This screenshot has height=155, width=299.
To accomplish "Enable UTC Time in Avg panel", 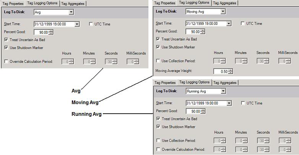I will point(91,24).
